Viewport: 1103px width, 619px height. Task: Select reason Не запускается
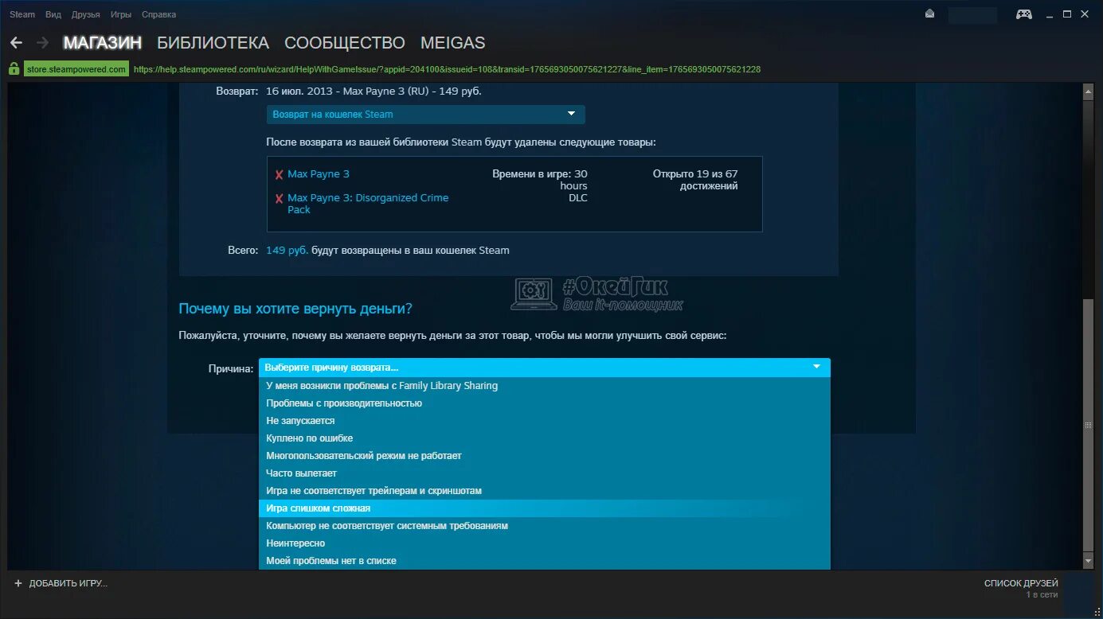(544, 421)
